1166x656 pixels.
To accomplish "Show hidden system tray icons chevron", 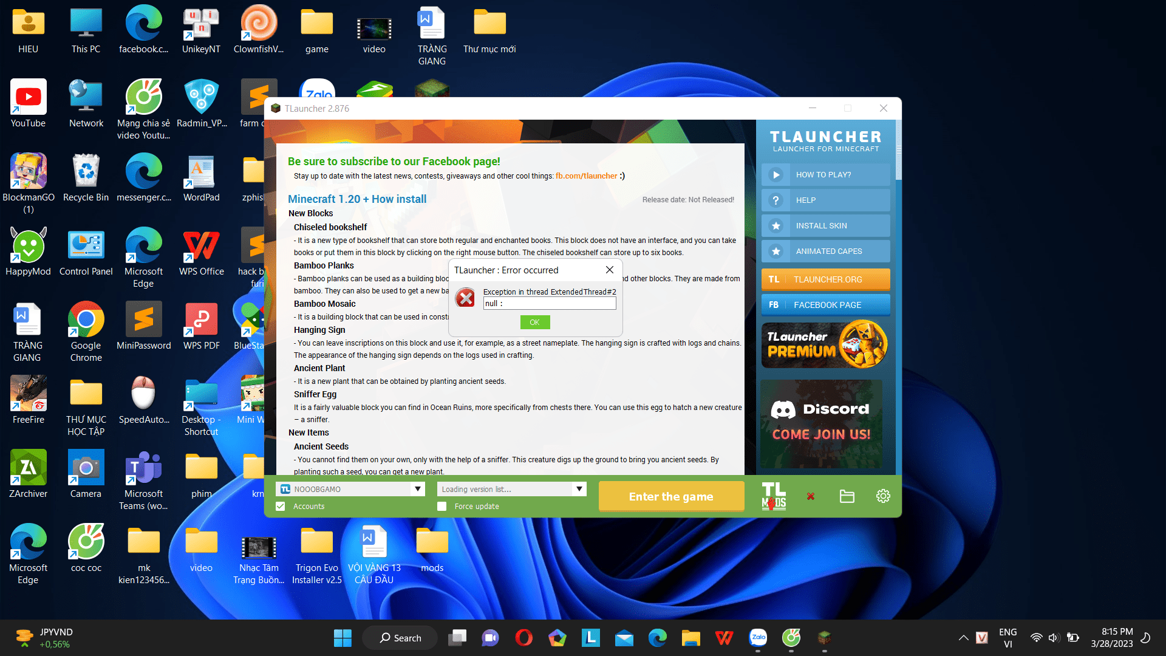I will 963,638.
